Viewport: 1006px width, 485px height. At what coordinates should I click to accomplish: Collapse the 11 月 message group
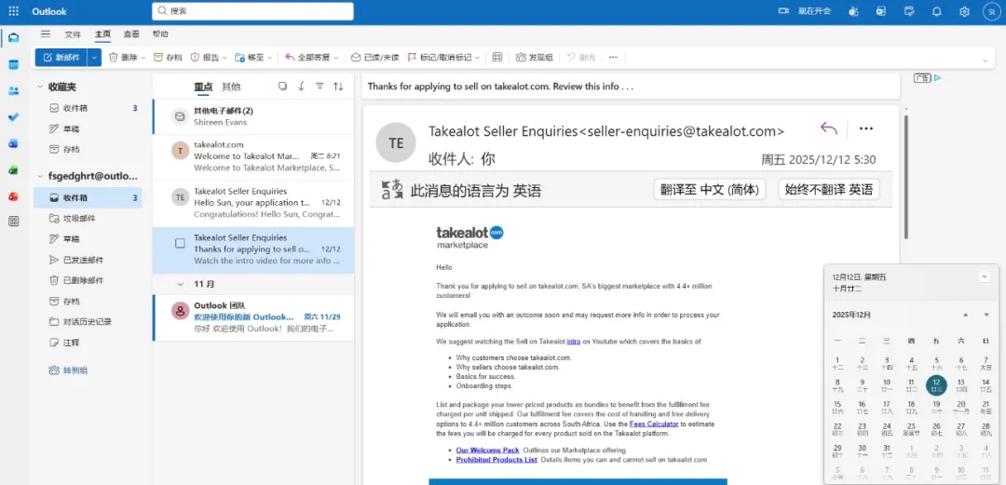pyautogui.click(x=181, y=283)
